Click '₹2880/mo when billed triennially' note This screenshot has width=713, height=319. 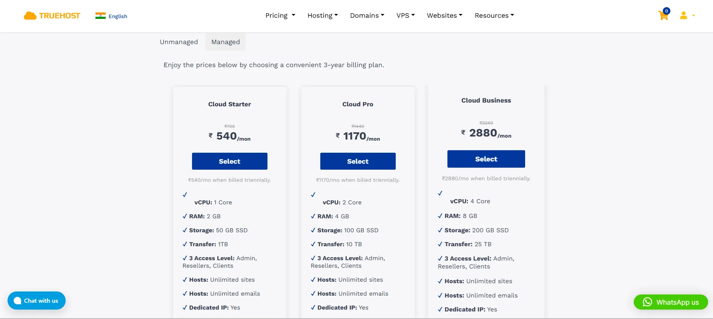(486, 178)
